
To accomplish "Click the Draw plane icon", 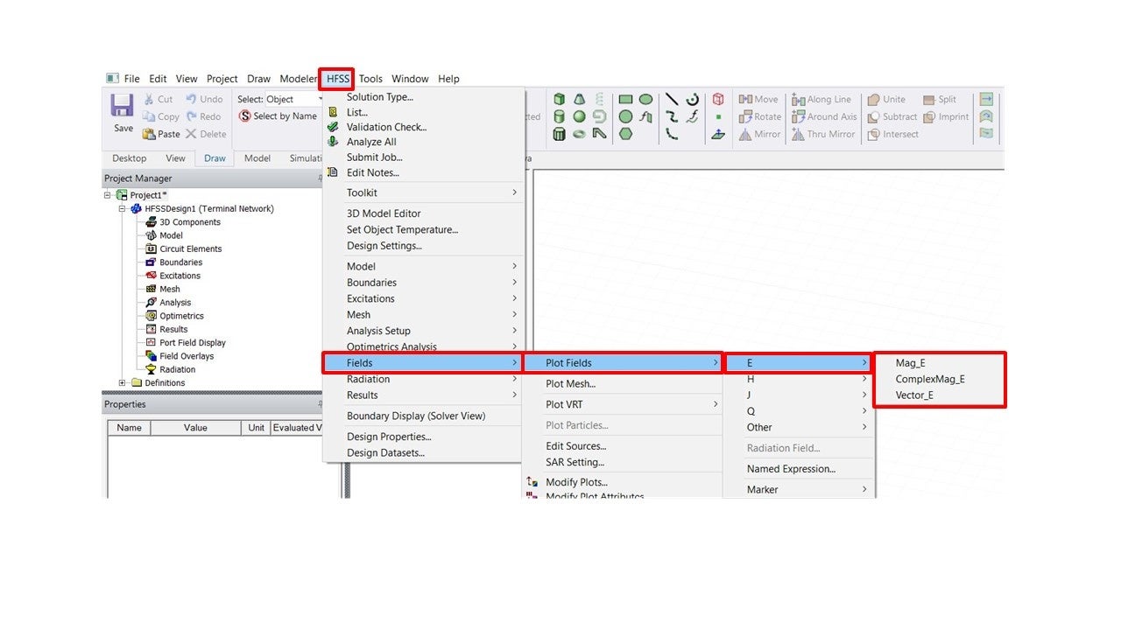I will pos(718,134).
